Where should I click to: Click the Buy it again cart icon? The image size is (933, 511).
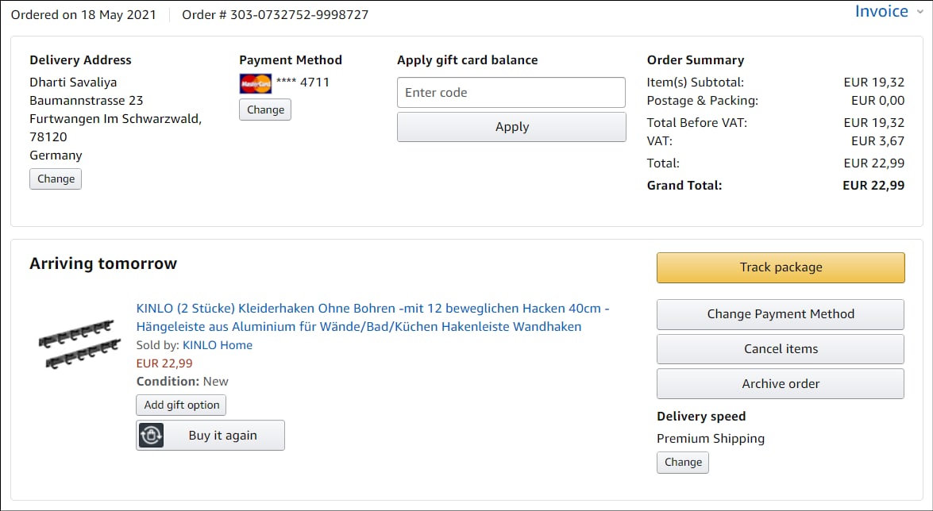point(151,436)
